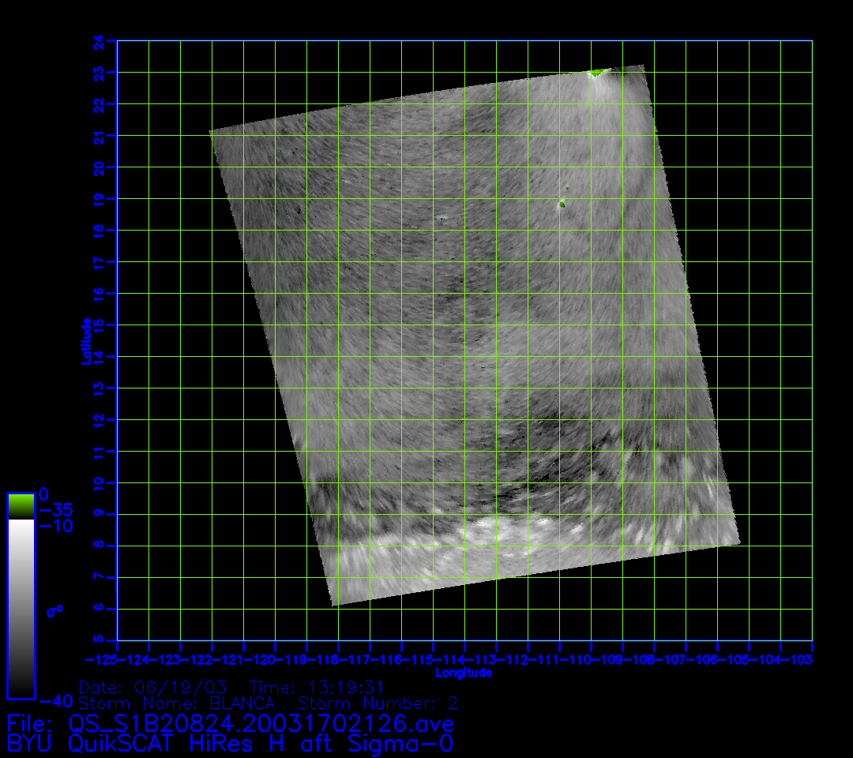Click the Storm Name BLANCA text
Image resolution: width=853 pixels, height=758 pixels.
177,703
